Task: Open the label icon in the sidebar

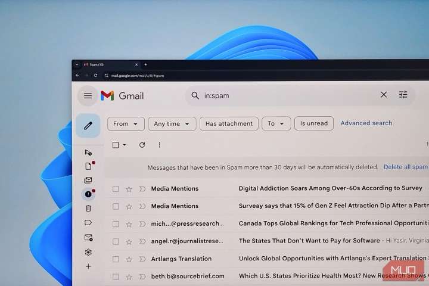Action: (88, 222)
